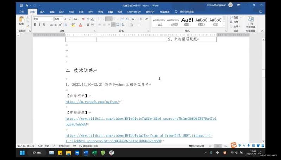This screenshot has height=160, width=281.
Task: Click the Excel icon in the taskbar
Action: (95, 153)
